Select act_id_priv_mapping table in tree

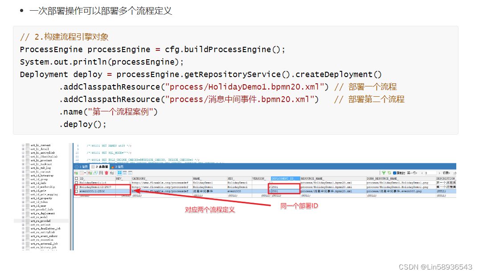[x=44, y=194]
